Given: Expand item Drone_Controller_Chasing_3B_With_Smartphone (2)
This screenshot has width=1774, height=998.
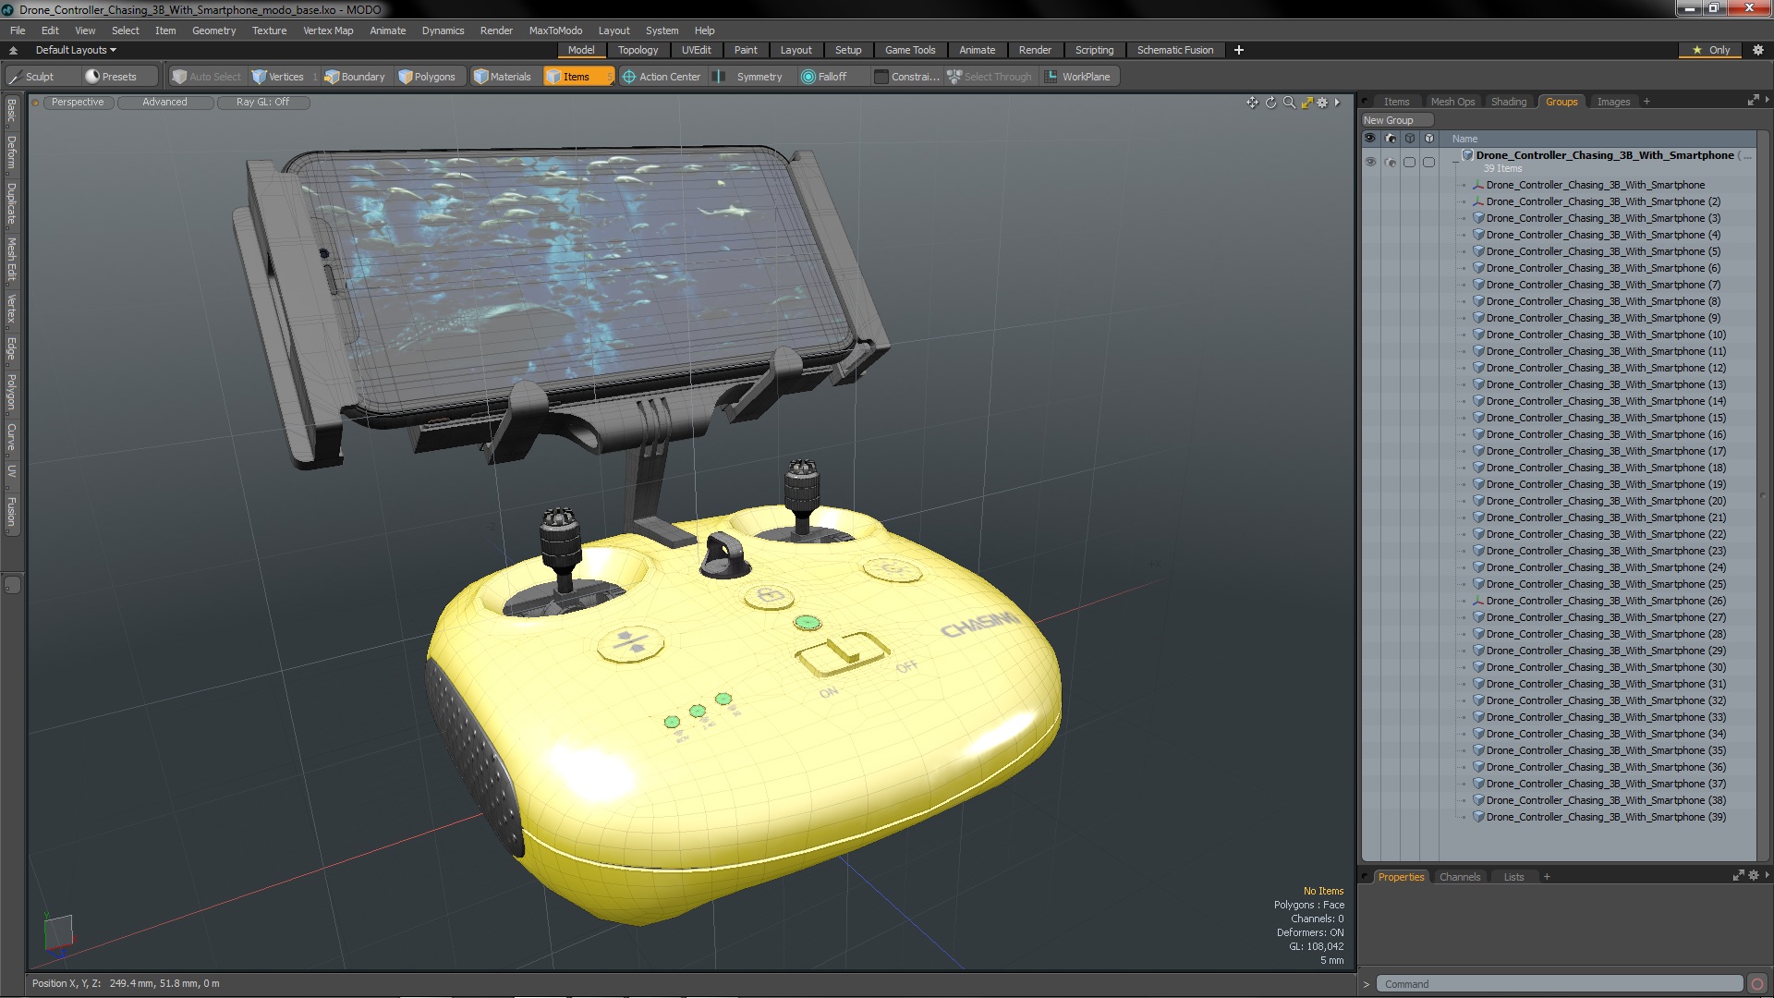Looking at the screenshot, I should [x=1464, y=201].
